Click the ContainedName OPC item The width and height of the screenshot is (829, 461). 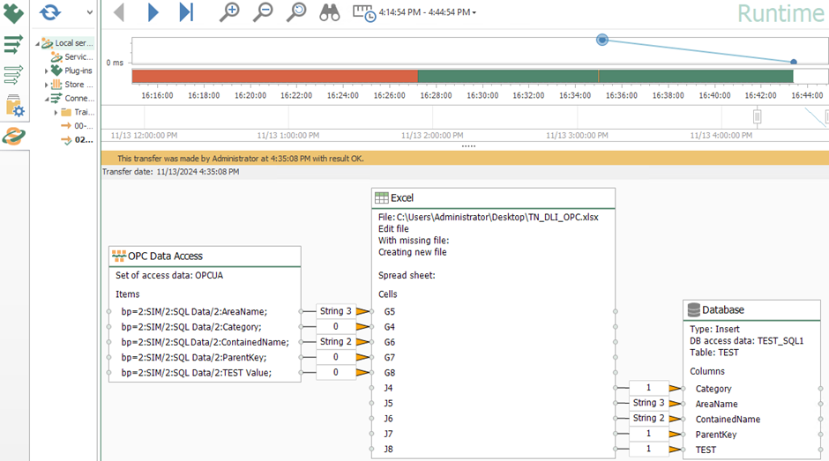pyautogui.click(x=205, y=342)
